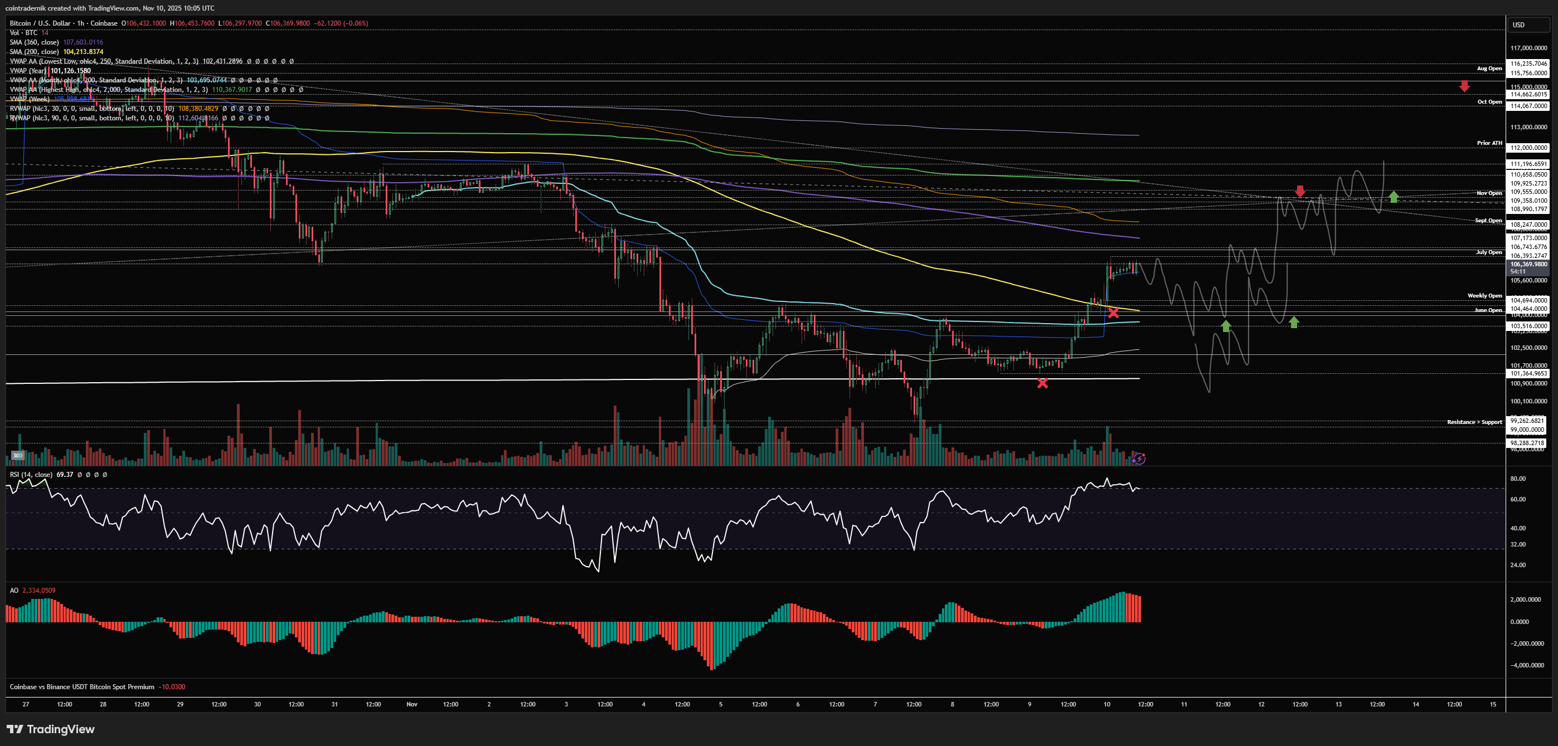The height and width of the screenshot is (746, 1558).
Task: Click the current price label 106,369.9800
Action: click(x=1528, y=264)
